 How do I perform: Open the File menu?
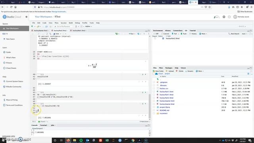click(33, 23)
